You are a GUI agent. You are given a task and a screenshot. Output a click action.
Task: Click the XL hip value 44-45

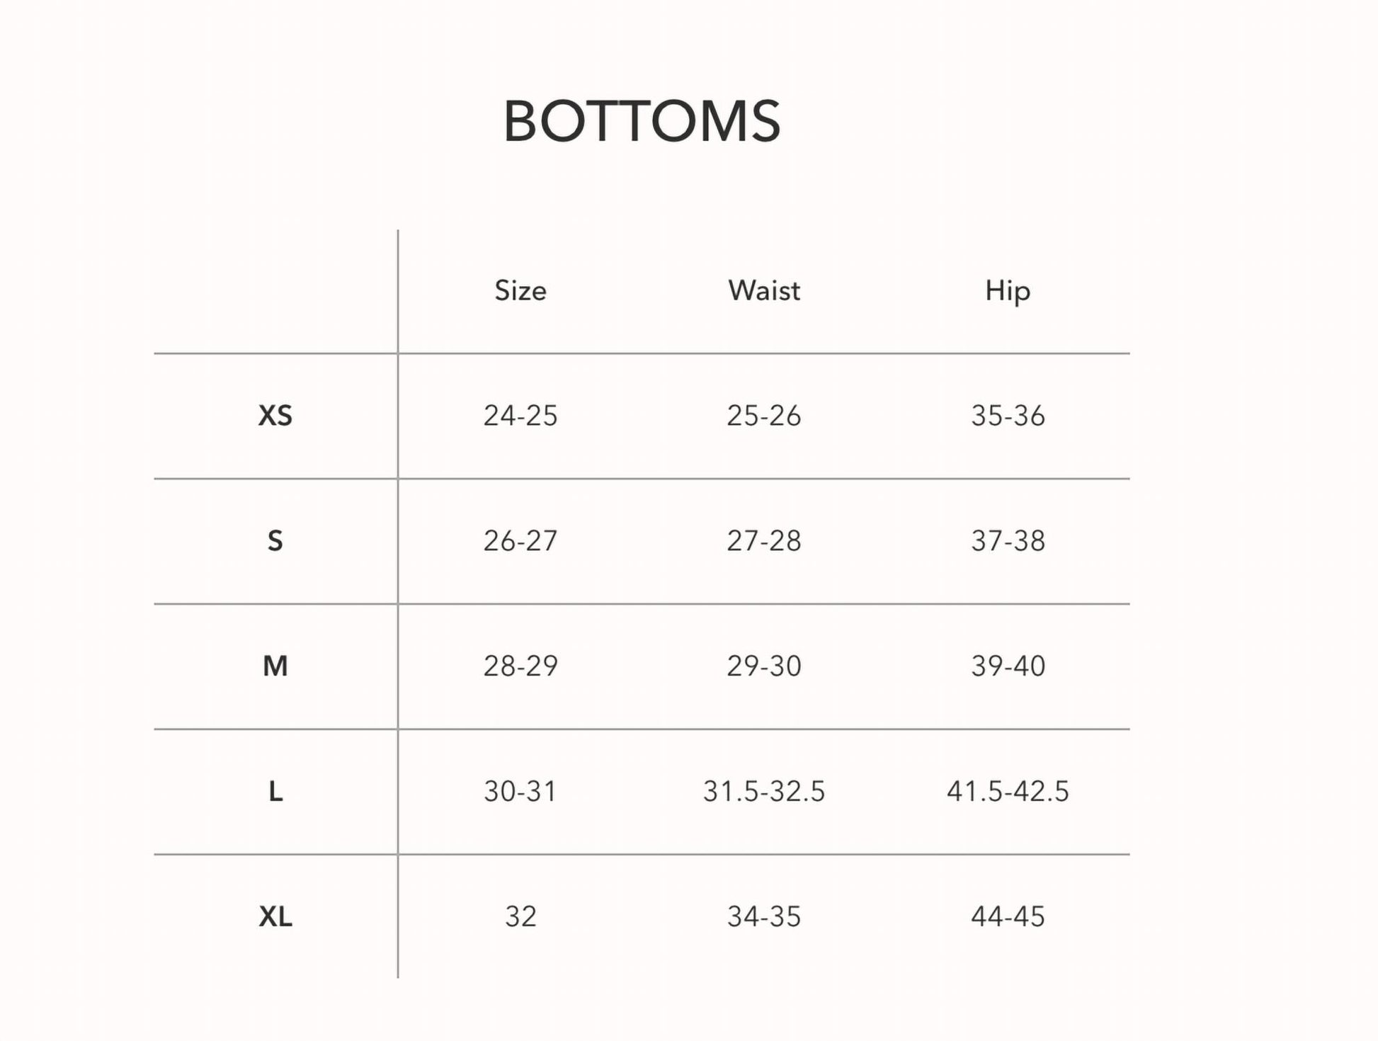coord(1008,916)
